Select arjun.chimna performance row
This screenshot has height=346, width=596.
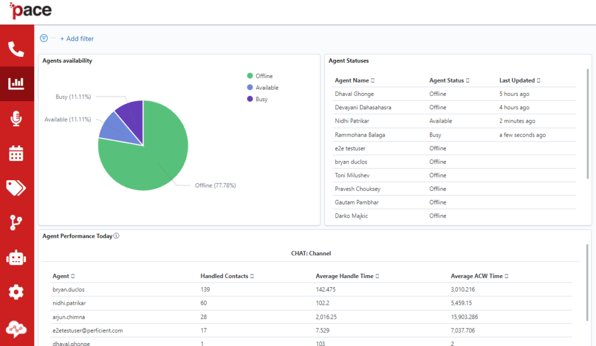point(311,317)
